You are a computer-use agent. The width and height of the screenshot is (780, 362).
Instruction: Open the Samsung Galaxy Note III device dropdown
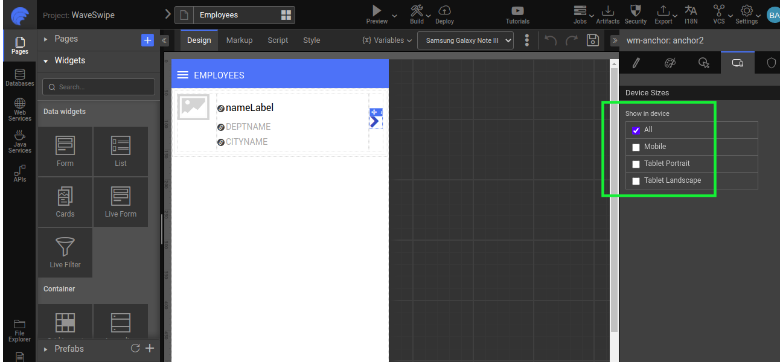pos(465,40)
